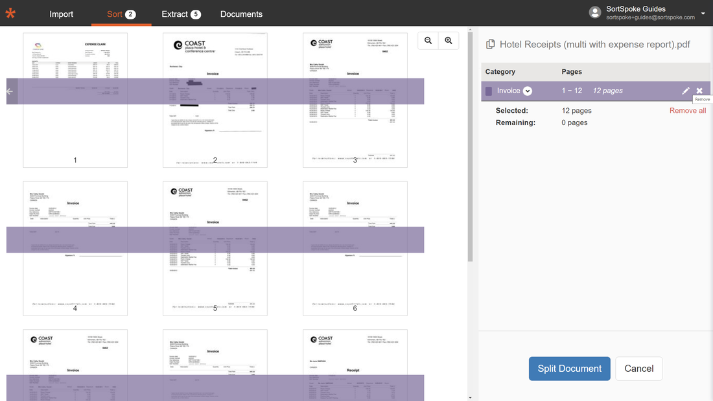Click the Remove all link
The image size is (713, 401).
(688, 111)
